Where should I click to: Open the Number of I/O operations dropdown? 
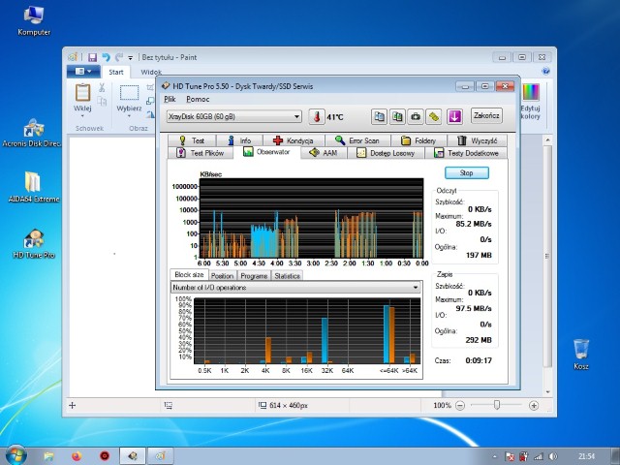[x=295, y=288]
